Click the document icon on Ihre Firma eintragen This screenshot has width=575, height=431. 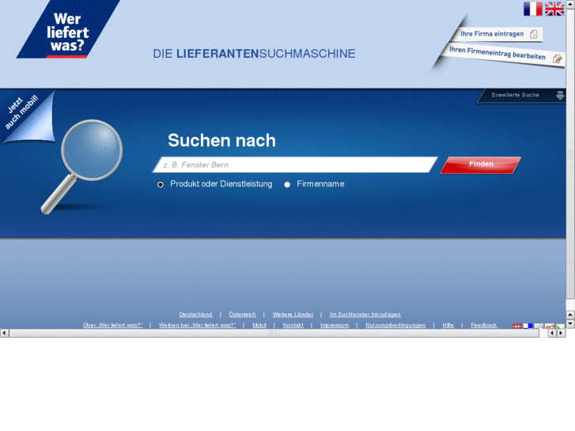[x=534, y=34]
